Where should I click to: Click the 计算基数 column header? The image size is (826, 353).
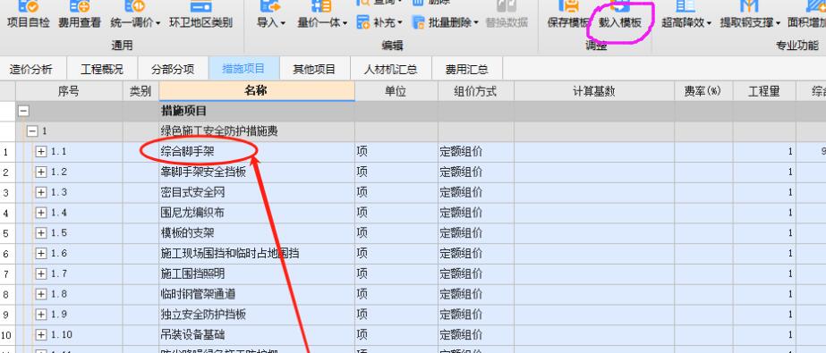(x=594, y=91)
